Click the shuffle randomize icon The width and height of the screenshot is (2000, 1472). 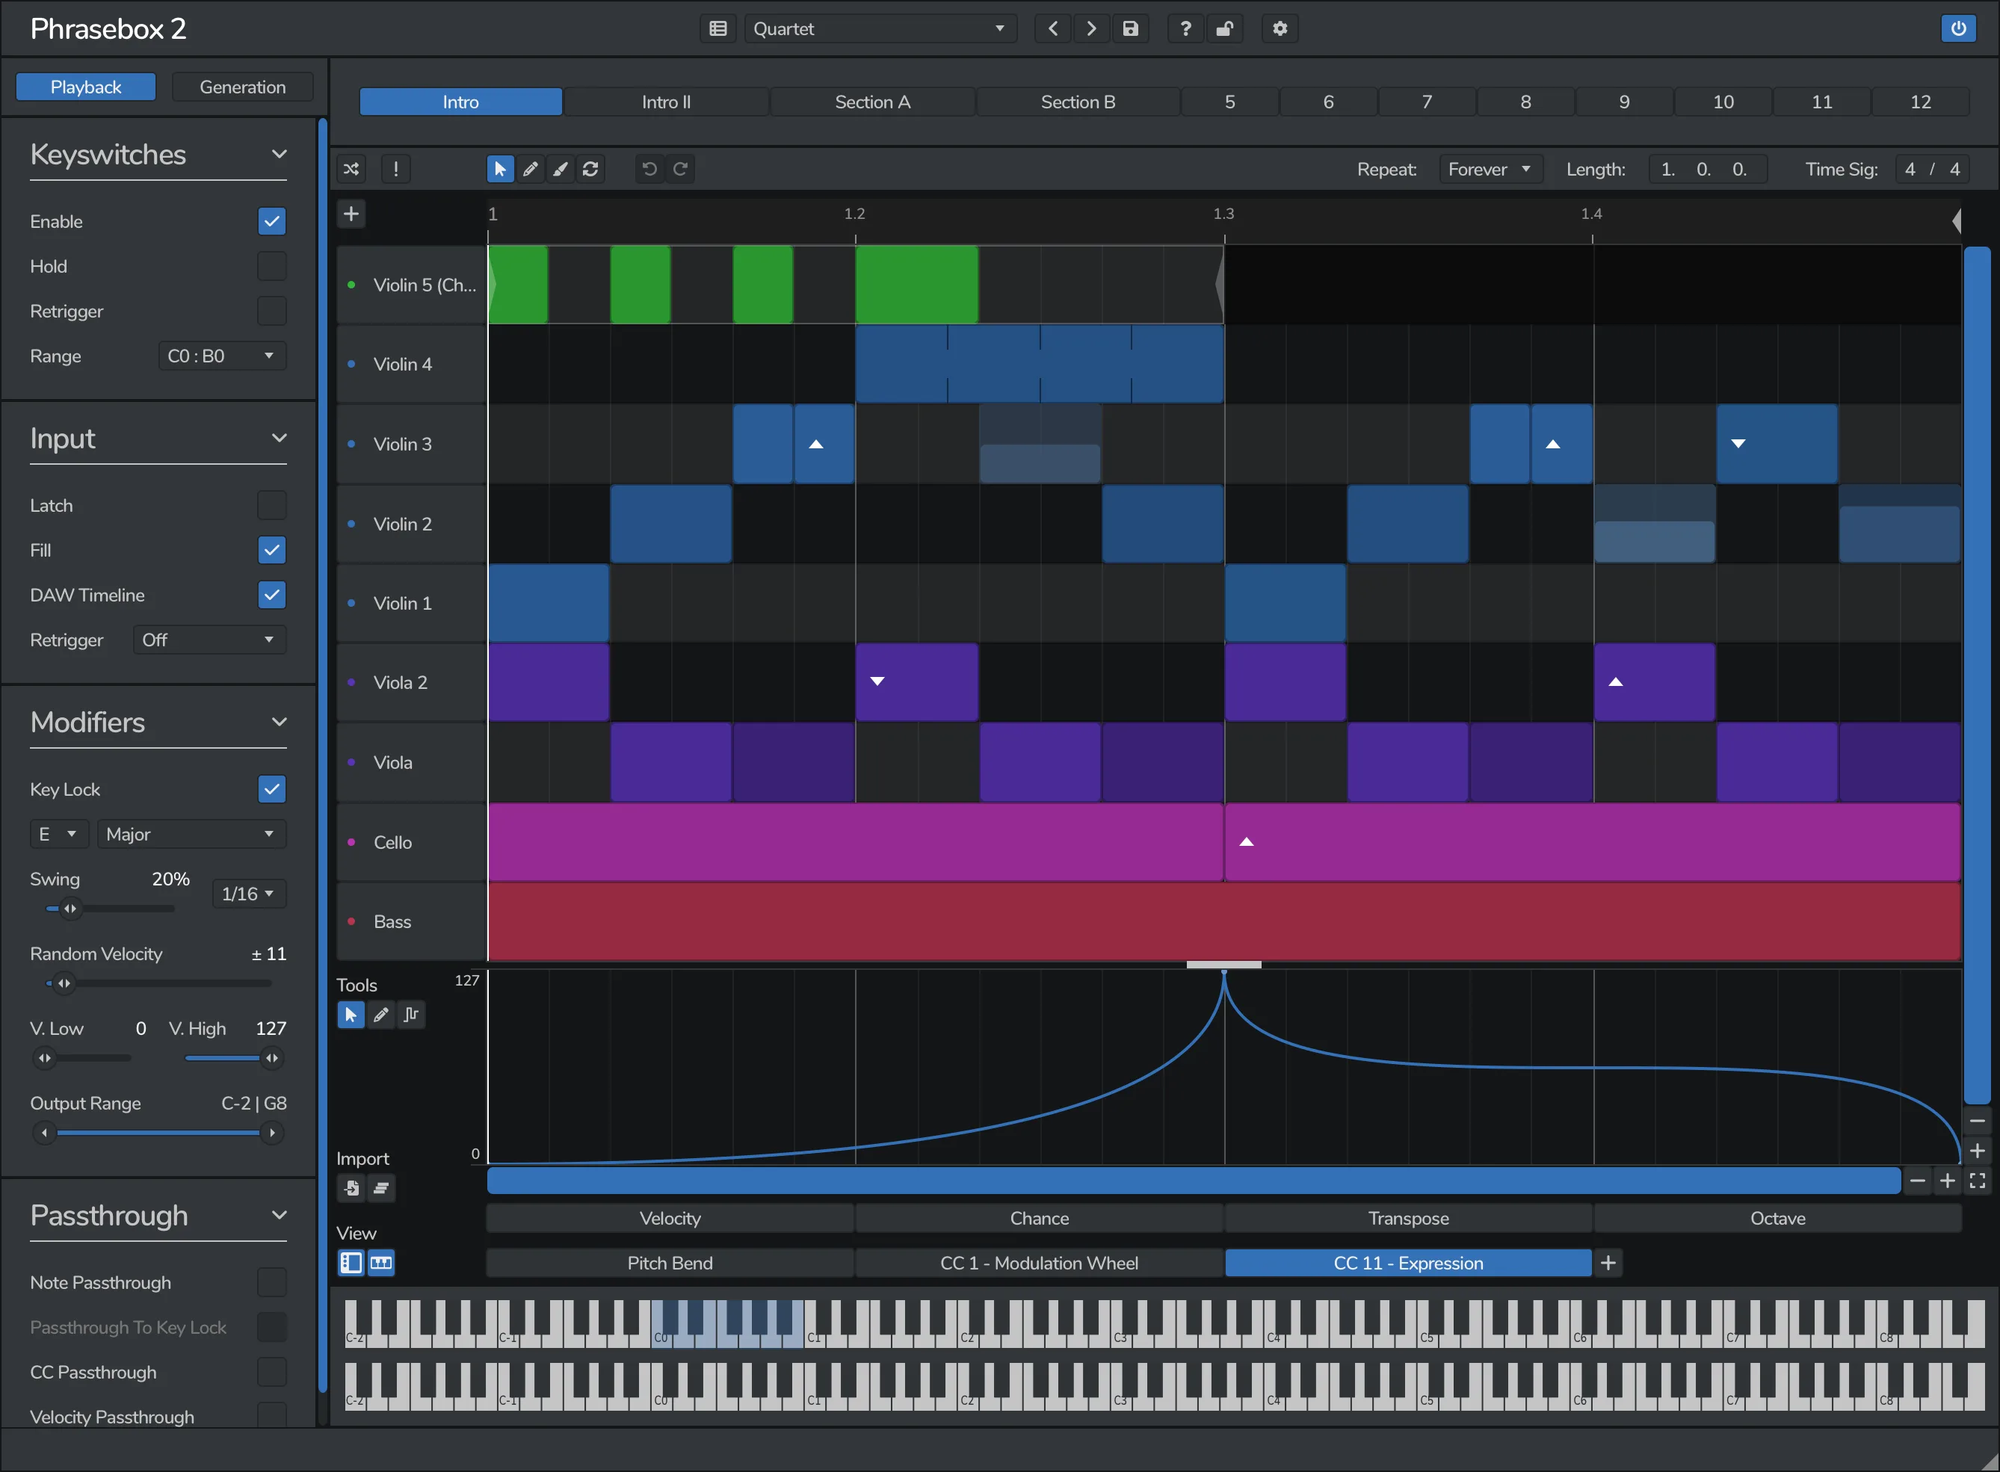(x=351, y=170)
